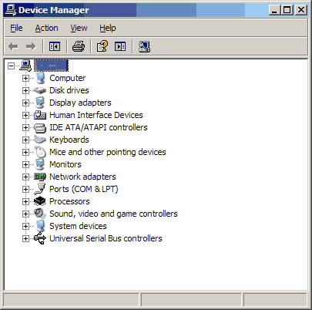Click the System devices icon
Screen dimensions: 312x310
40,226
